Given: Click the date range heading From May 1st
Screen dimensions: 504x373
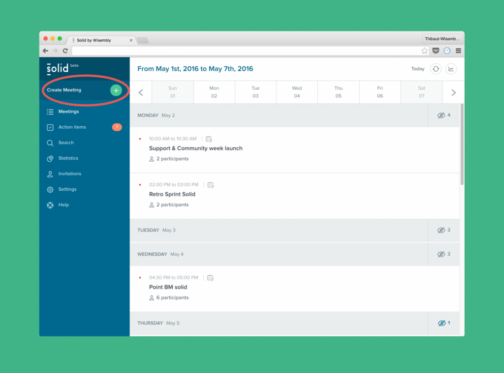Looking at the screenshot, I should click(195, 69).
